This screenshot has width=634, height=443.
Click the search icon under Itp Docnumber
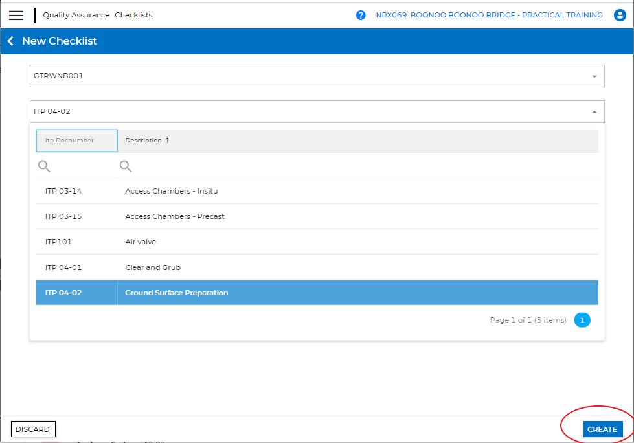(x=44, y=166)
